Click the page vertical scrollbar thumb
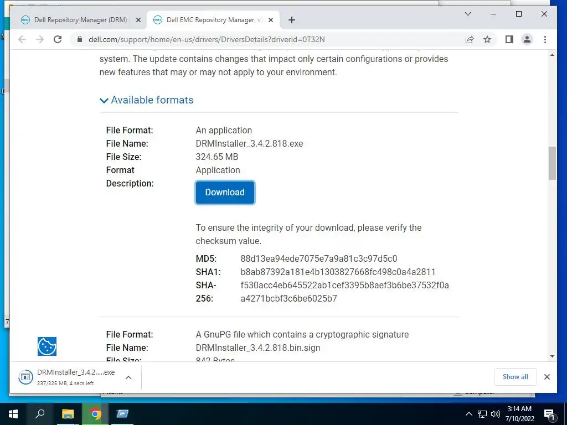Image resolution: width=567 pixels, height=425 pixels. [x=552, y=163]
